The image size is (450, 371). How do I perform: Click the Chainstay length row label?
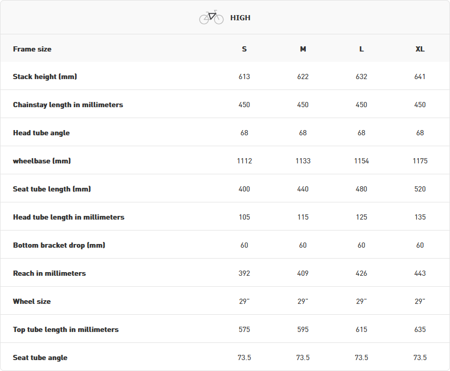68,105
